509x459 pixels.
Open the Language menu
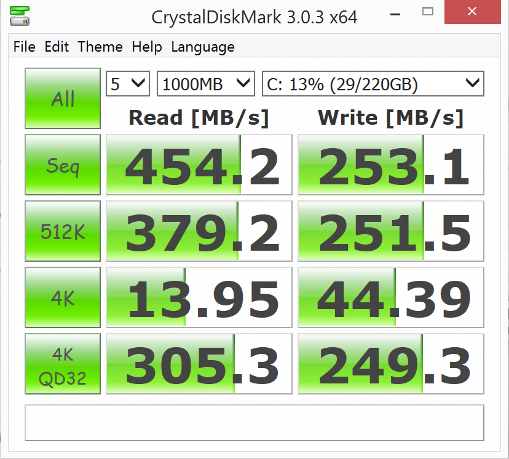coord(203,47)
